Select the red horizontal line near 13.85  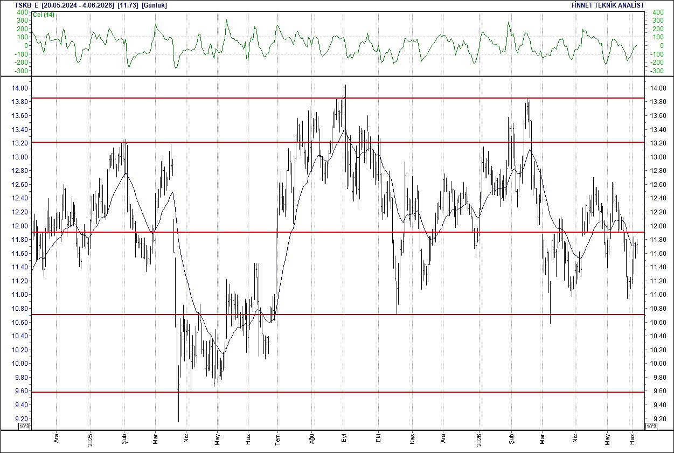coord(338,98)
